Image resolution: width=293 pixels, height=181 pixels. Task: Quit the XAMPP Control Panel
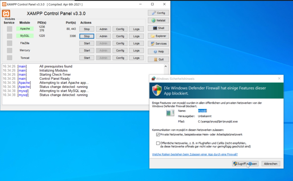pos(158,59)
